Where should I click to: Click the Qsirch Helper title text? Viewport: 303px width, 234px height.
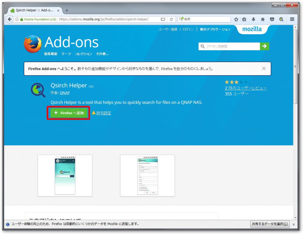(69, 85)
